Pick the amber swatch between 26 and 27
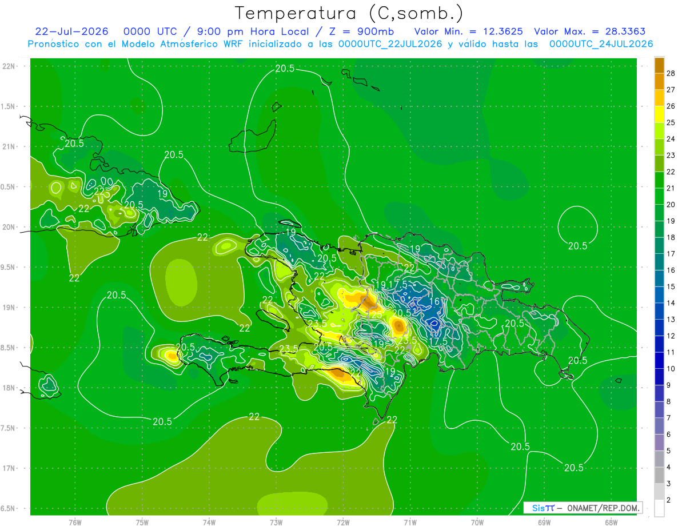The image size is (686, 530). click(659, 98)
